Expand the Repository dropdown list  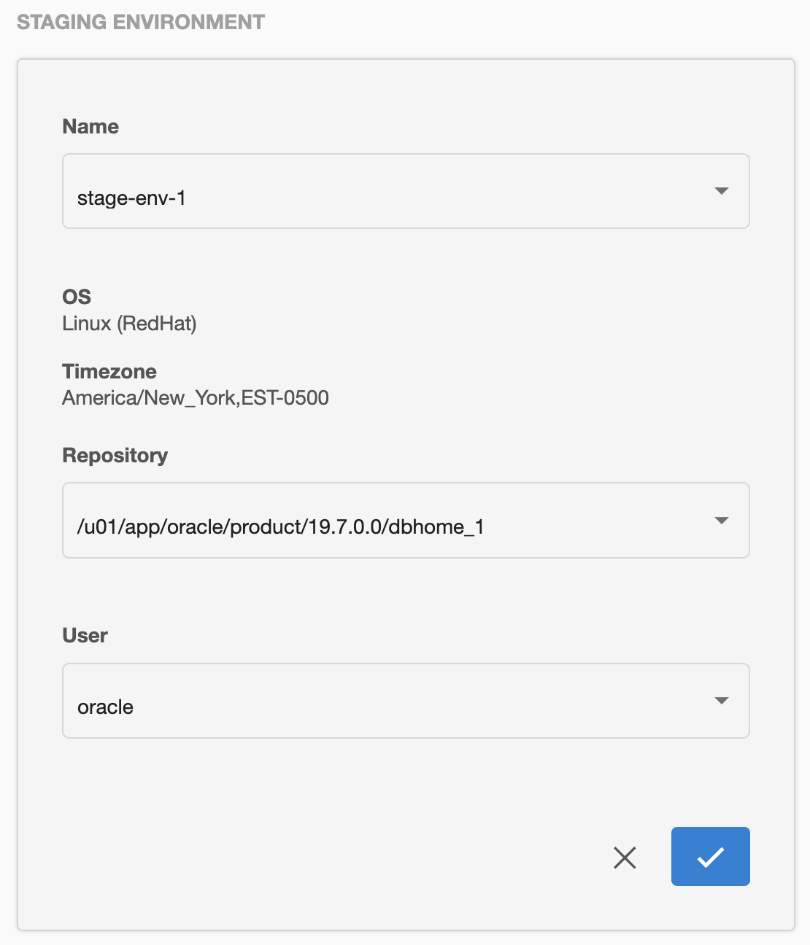coord(406,521)
